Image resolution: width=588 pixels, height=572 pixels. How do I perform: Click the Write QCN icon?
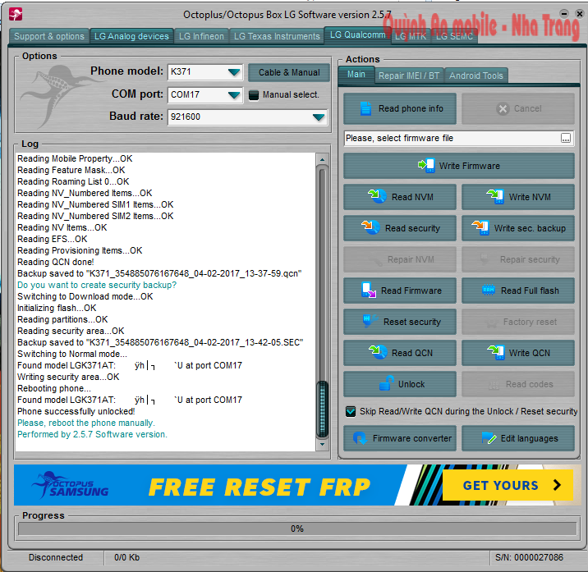[495, 352]
